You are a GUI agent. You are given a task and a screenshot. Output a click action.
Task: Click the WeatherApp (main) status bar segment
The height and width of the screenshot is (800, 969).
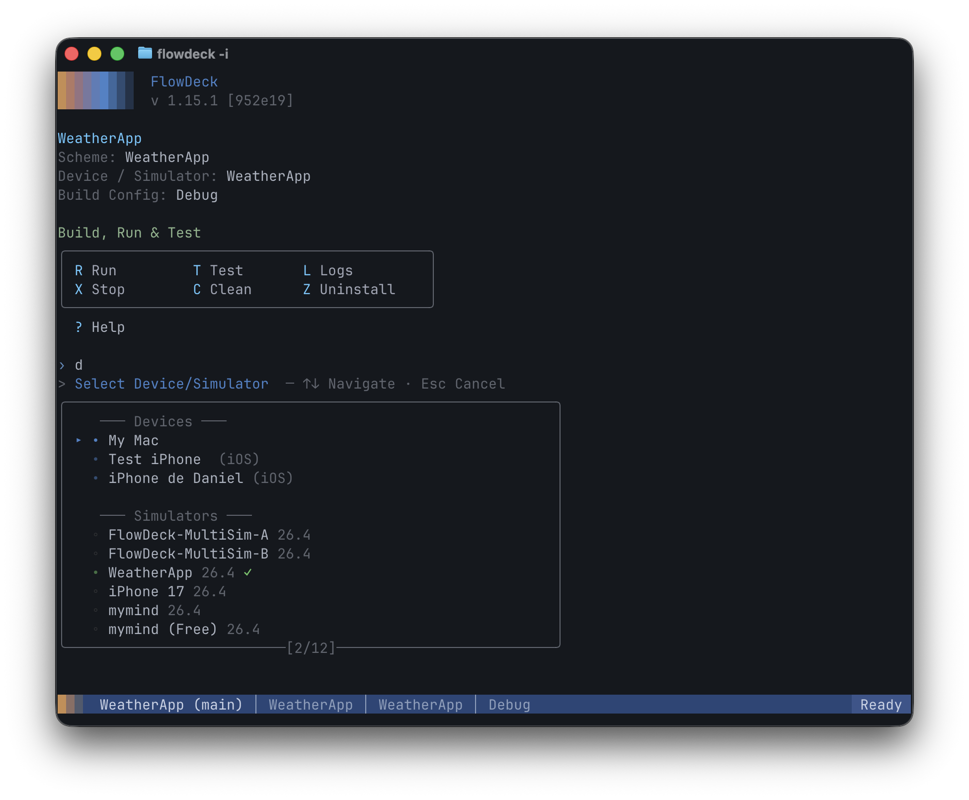click(x=171, y=705)
